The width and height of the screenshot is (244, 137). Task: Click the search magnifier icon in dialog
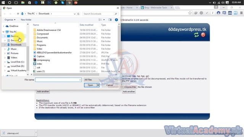coord(116,14)
